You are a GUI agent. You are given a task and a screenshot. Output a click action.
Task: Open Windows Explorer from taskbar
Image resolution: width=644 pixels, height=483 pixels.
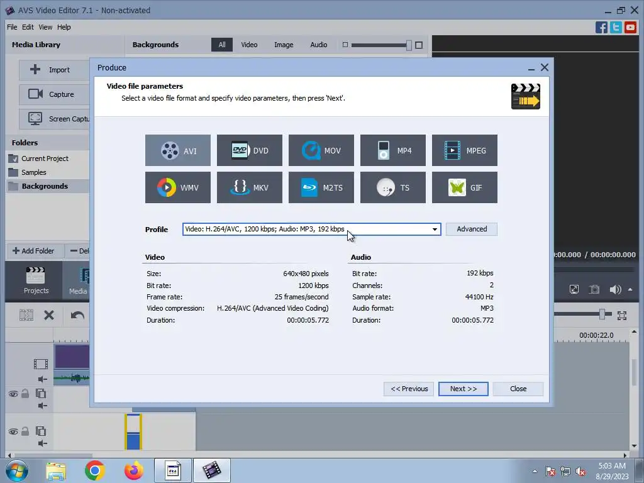click(x=56, y=471)
